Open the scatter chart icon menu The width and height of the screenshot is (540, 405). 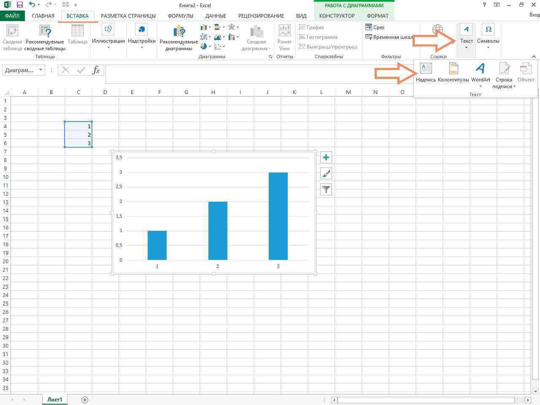(x=218, y=46)
